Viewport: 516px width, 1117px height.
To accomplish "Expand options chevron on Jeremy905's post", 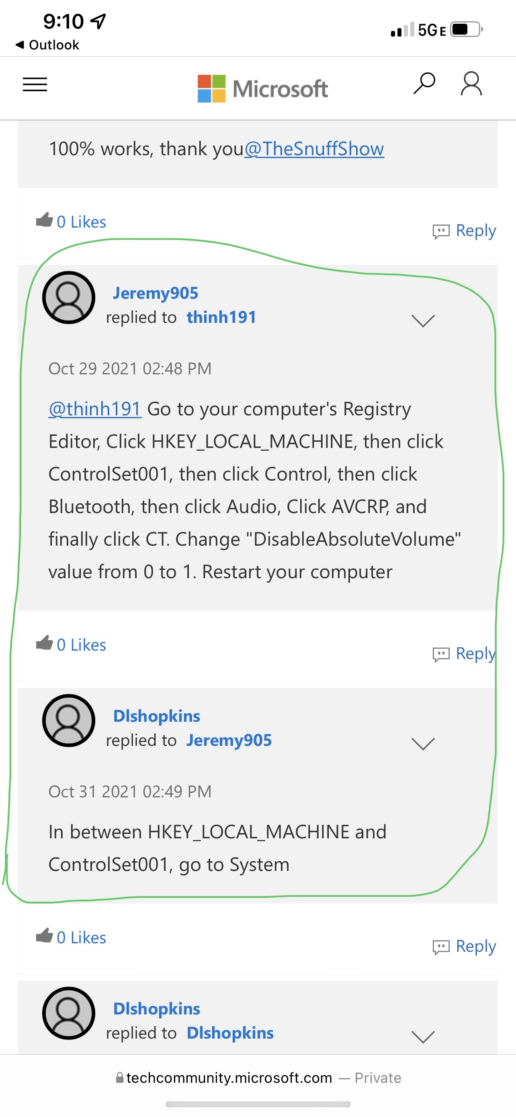I will 423,321.
